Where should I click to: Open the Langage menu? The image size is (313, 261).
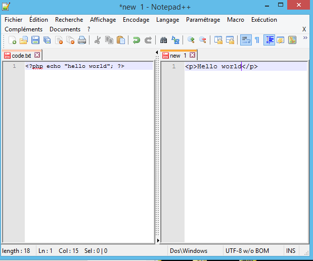click(167, 20)
